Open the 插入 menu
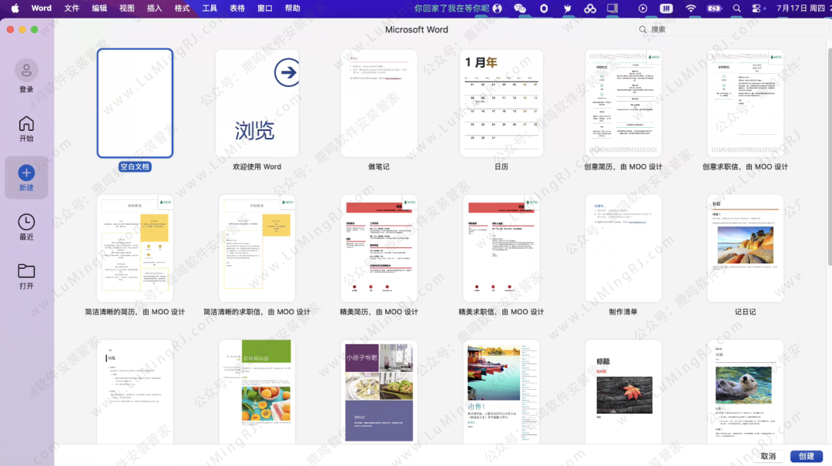The image size is (832, 466). [154, 8]
